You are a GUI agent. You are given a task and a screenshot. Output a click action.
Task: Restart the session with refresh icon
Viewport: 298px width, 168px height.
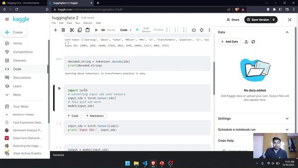pyautogui.click(x=202, y=30)
